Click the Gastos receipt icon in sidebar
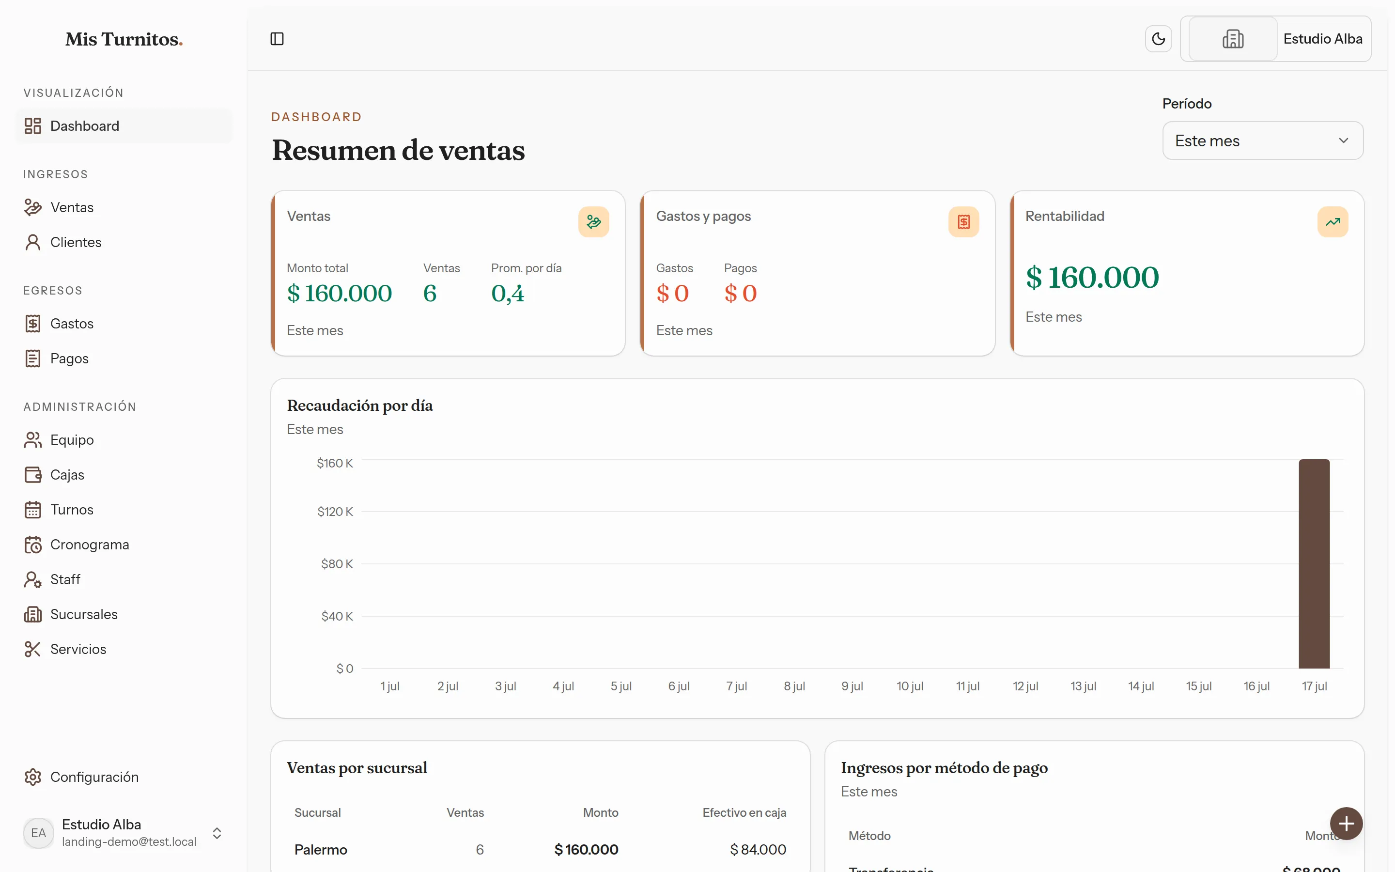The height and width of the screenshot is (872, 1395). [x=33, y=324]
